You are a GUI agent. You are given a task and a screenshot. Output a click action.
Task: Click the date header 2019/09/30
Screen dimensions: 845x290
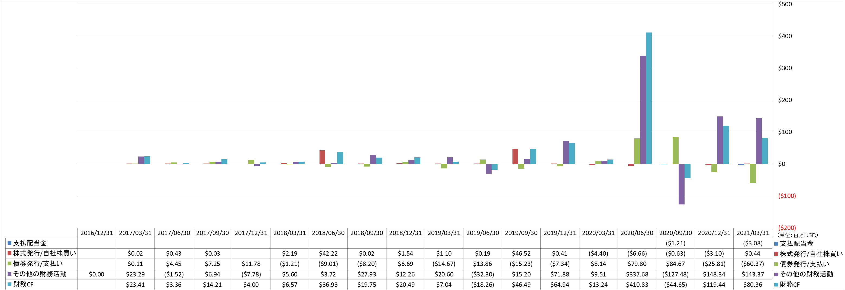pyautogui.click(x=521, y=233)
